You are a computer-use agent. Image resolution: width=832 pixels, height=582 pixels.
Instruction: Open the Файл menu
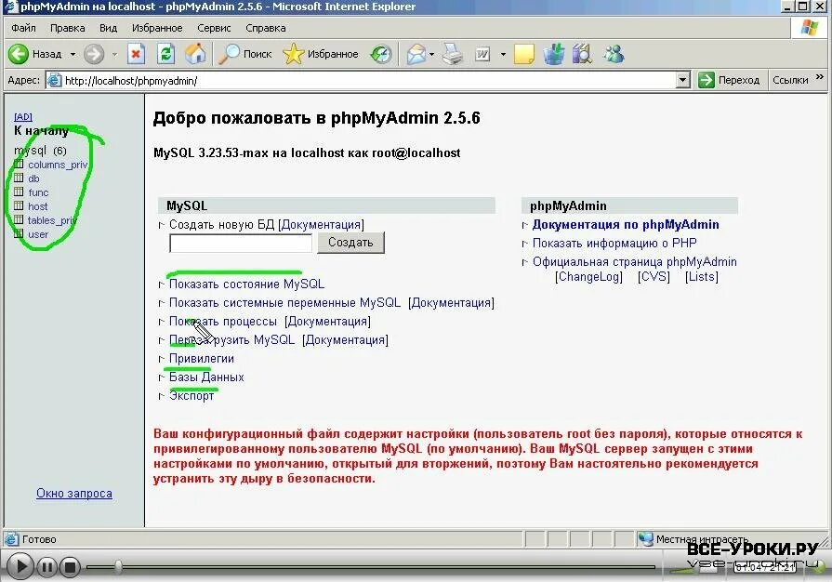coord(23,28)
